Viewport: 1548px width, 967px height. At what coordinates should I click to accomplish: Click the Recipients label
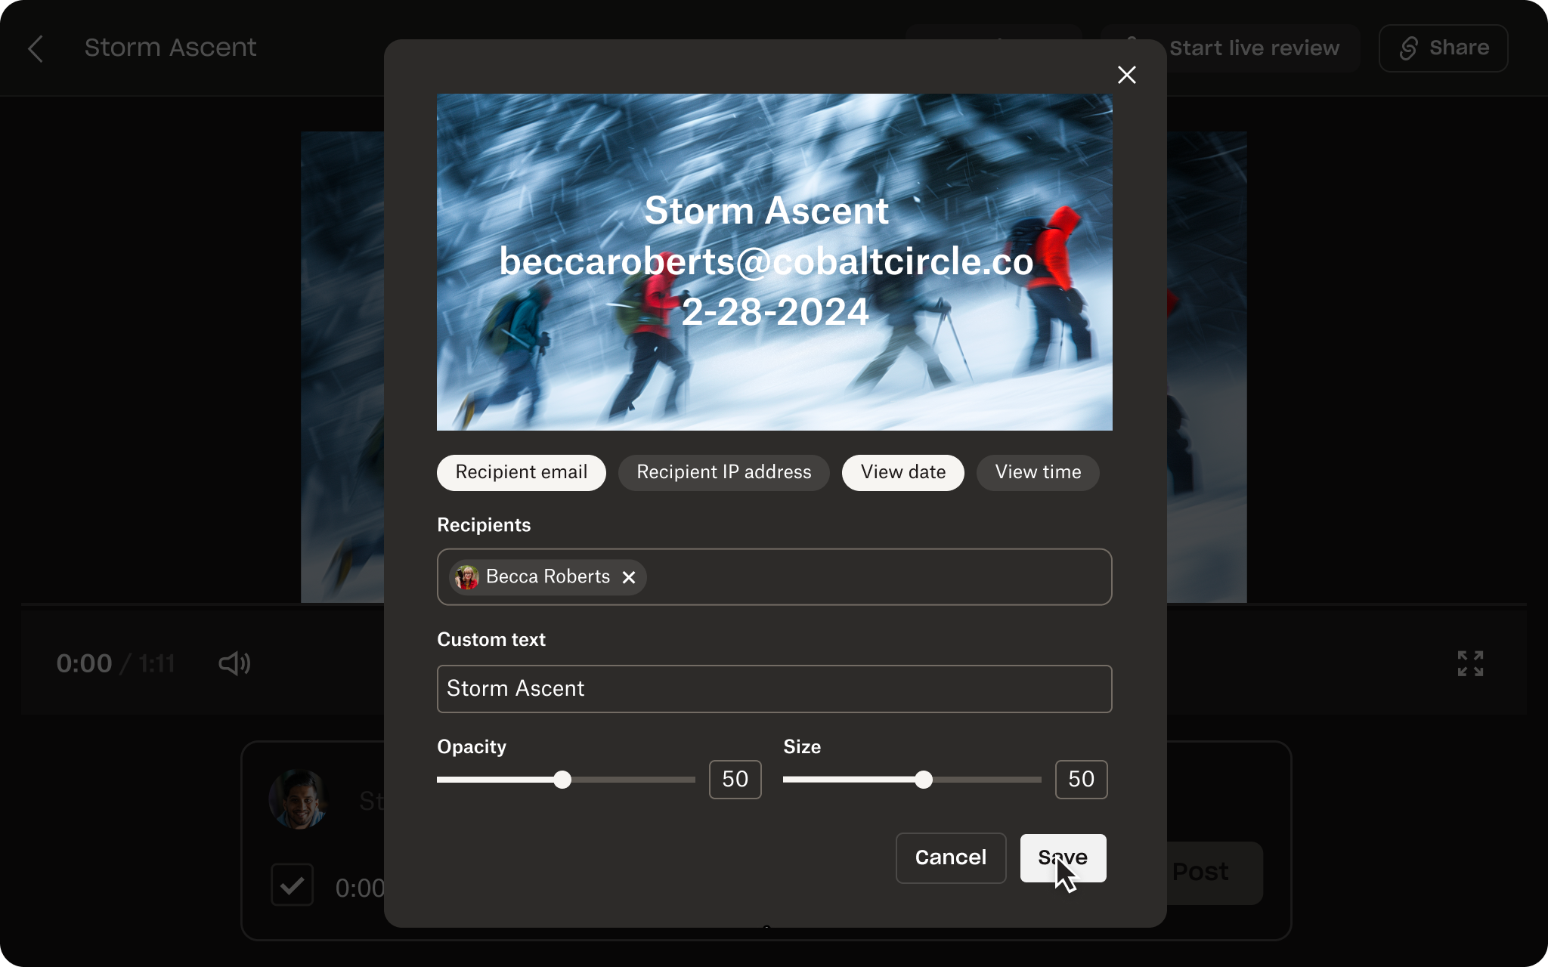pyautogui.click(x=484, y=525)
